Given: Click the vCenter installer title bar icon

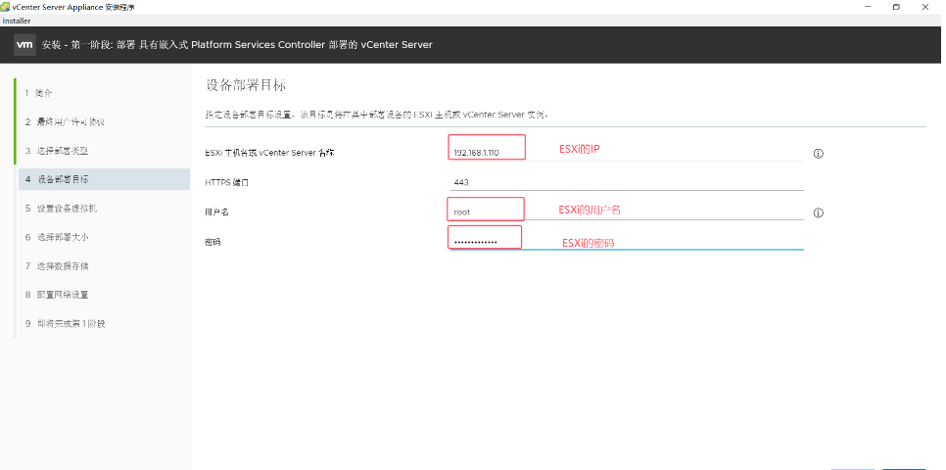Looking at the screenshot, I should 5,7.
